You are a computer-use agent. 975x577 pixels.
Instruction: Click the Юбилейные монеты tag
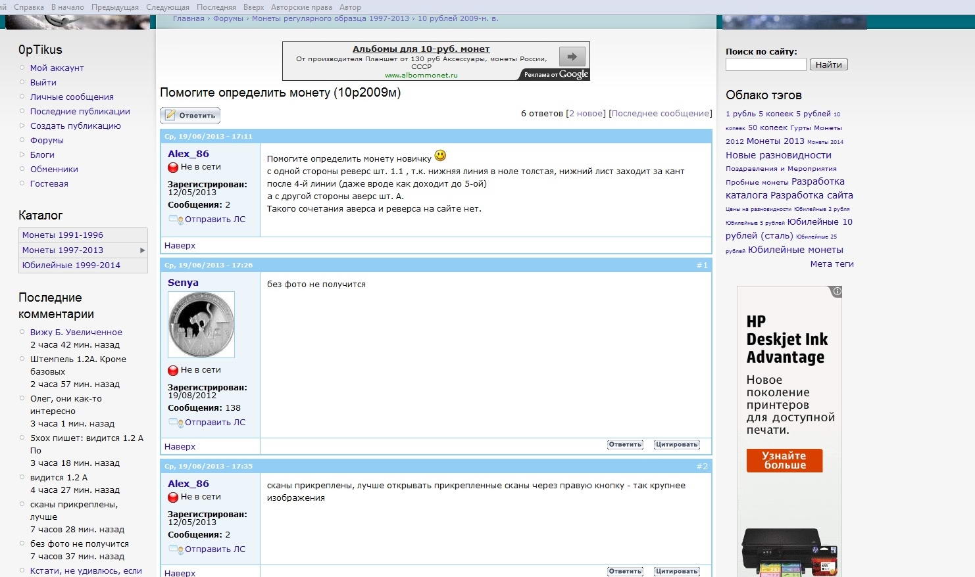click(795, 250)
